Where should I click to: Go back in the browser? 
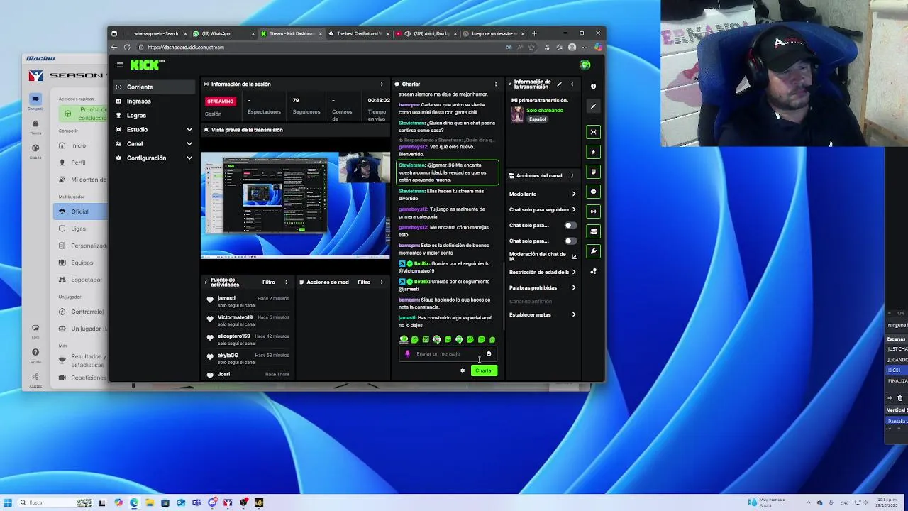click(x=114, y=48)
